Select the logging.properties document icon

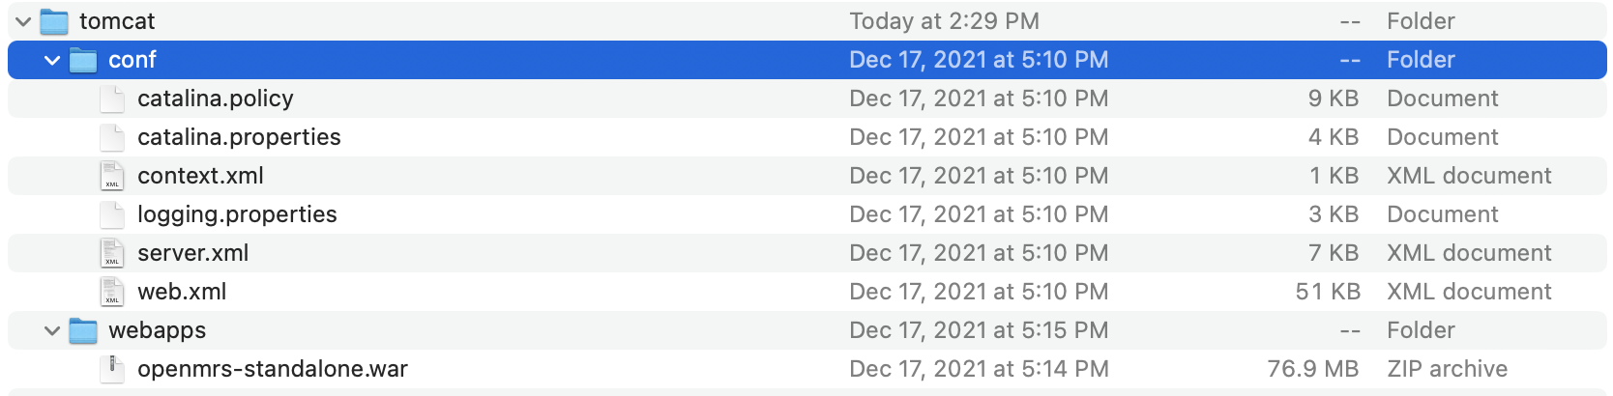coord(112,214)
